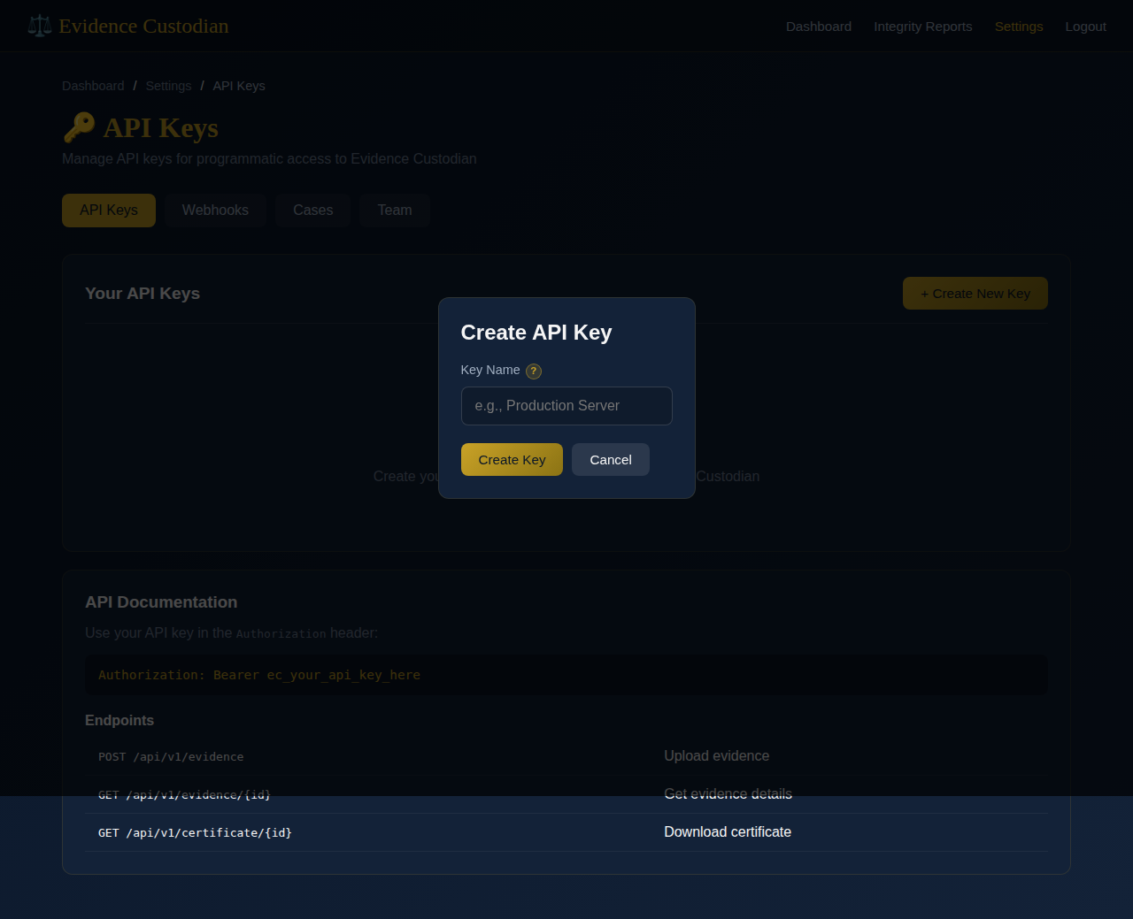
Task: Click the Key Name help question-mark icon
Action: [534, 371]
